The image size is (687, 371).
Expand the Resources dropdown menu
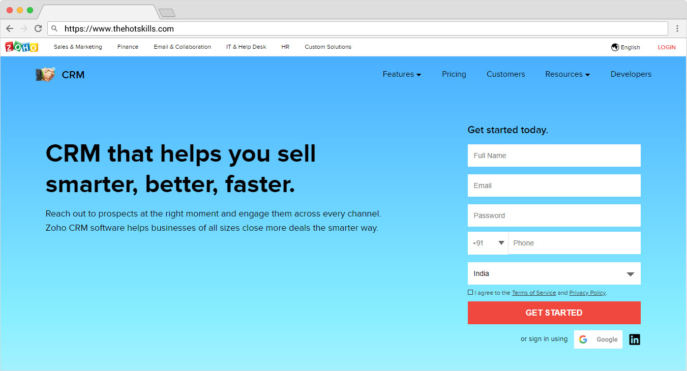click(567, 74)
